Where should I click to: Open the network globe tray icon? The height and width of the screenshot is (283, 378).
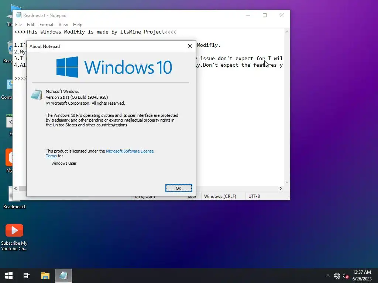pos(337,276)
